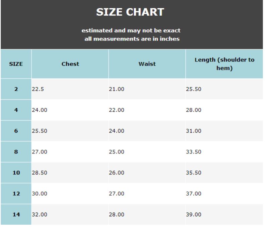The width and height of the screenshot is (265, 227).
Task: Click the 28.50 chest measurement
Action: coord(39,173)
